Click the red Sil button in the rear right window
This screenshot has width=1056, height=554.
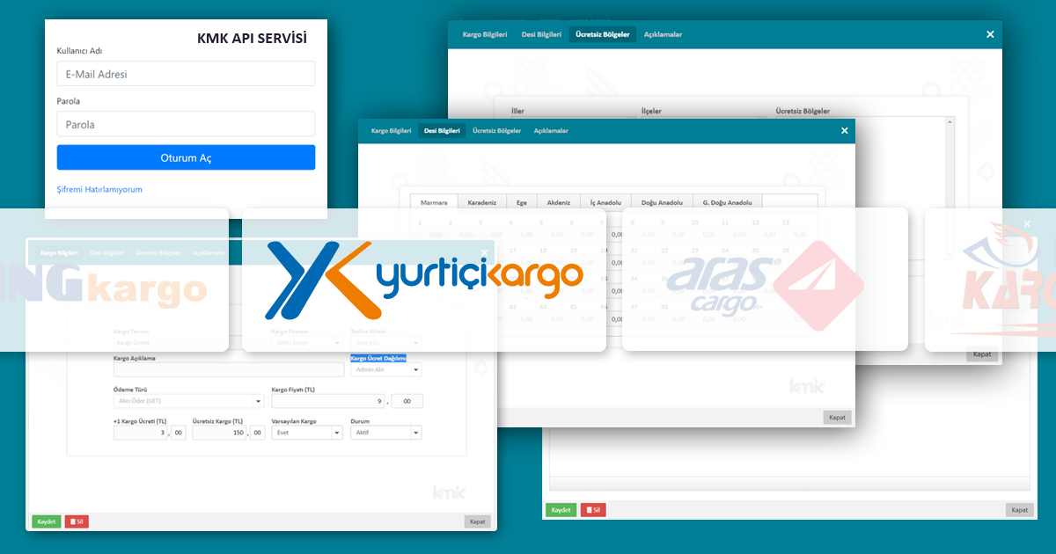[593, 510]
